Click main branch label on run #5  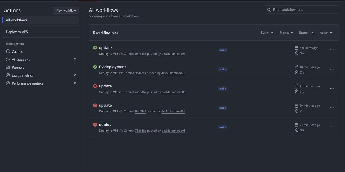223,50
